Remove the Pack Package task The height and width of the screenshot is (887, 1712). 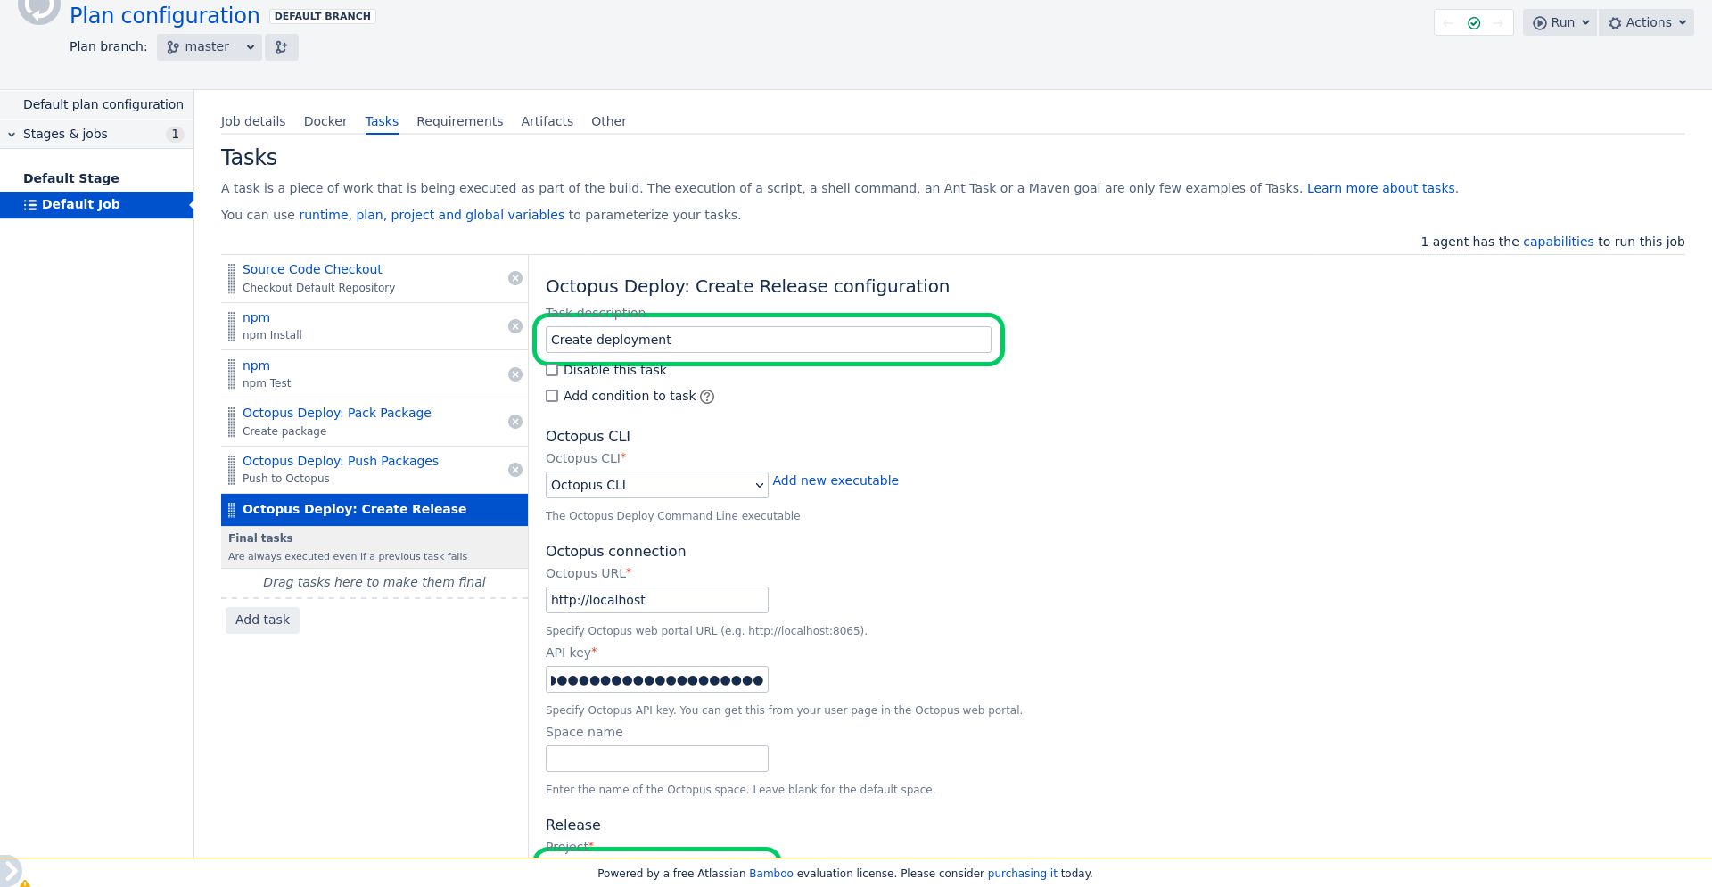coord(515,422)
